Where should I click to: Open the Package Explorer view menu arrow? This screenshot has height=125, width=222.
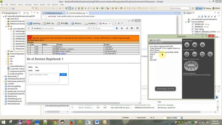point(32,13)
